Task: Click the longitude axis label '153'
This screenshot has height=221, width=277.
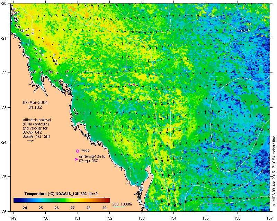Action: 142,218
